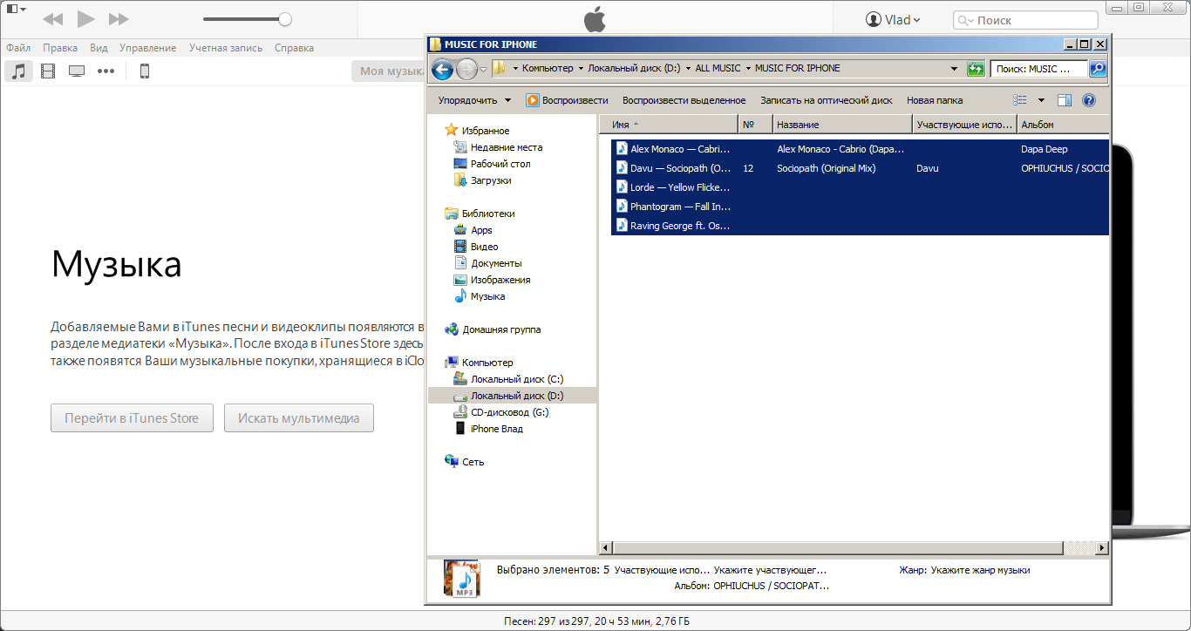The width and height of the screenshot is (1191, 631).
Task: Open Видео library in sidebar
Action: (x=476, y=247)
